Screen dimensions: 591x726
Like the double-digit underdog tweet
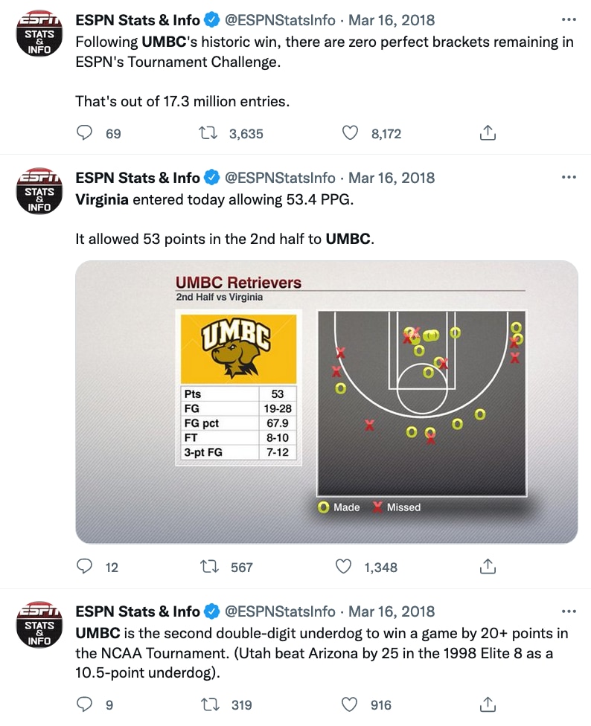point(350,704)
